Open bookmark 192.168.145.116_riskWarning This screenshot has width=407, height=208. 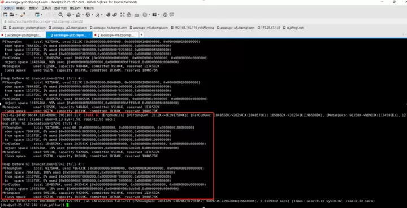click(x=192, y=28)
